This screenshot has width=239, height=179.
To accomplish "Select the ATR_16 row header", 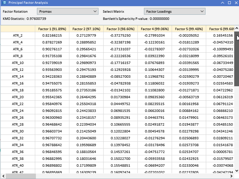I will 18,83.
